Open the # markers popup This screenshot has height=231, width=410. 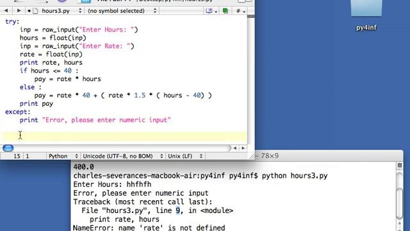pos(241,11)
